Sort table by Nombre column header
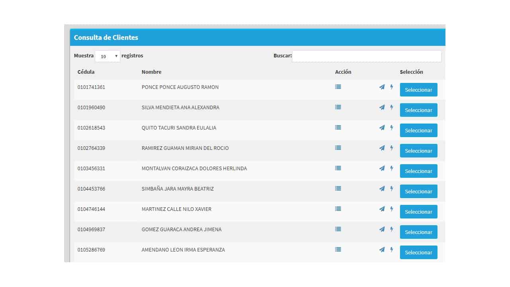Viewport: 510px width, 287px height. [151, 72]
